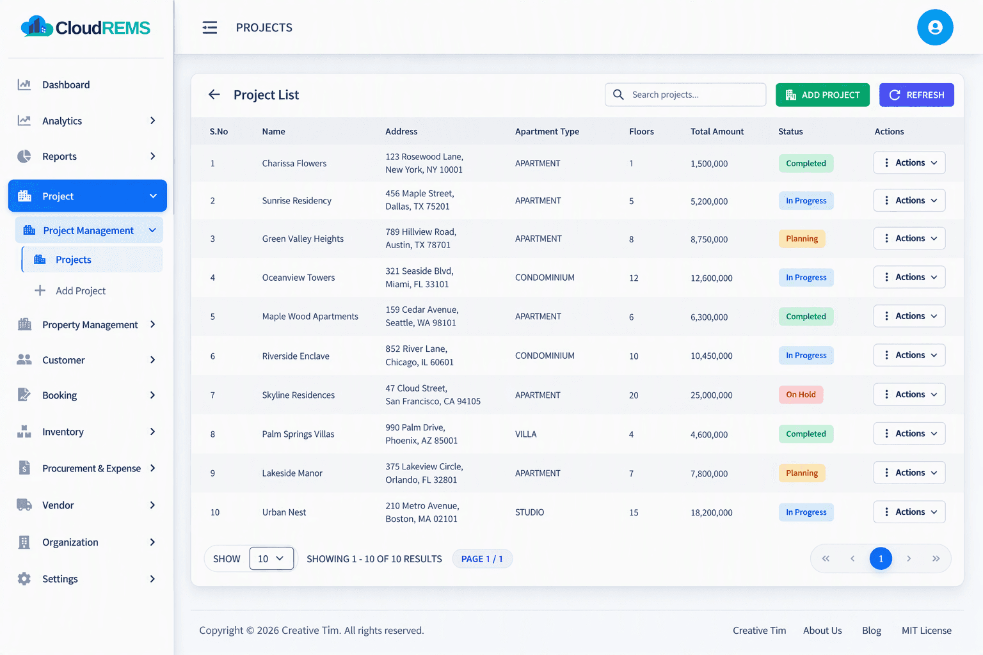Go back using the Project List arrow

tap(214, 95)
